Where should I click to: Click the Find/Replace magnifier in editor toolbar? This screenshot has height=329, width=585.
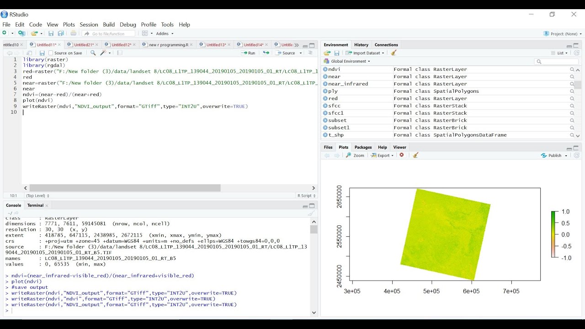(x=93, y=53)
